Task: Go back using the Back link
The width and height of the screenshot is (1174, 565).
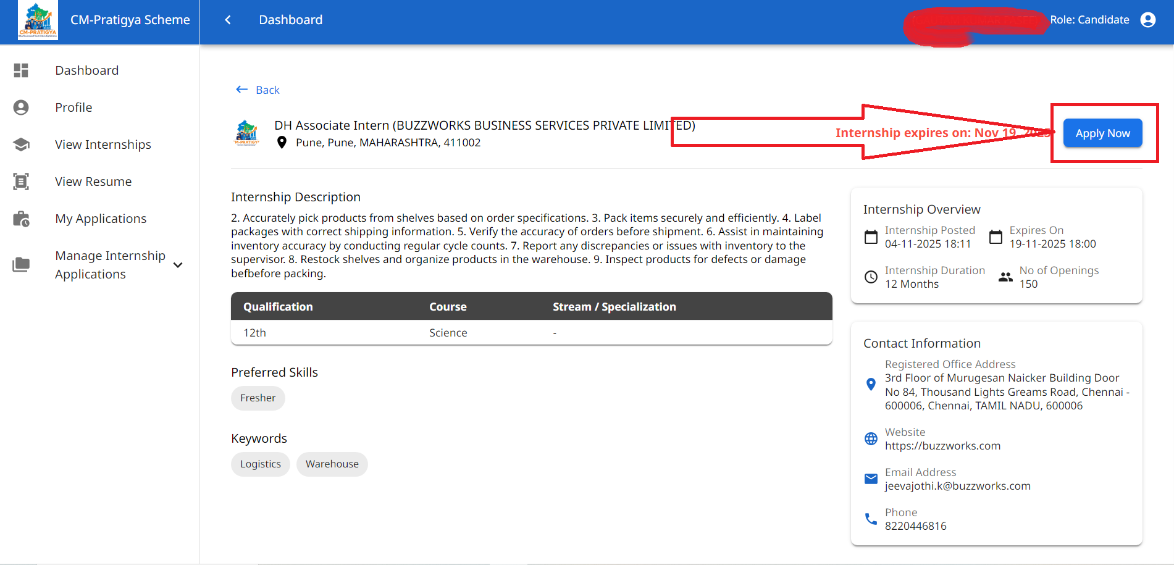Action: [x=258, y=90]
